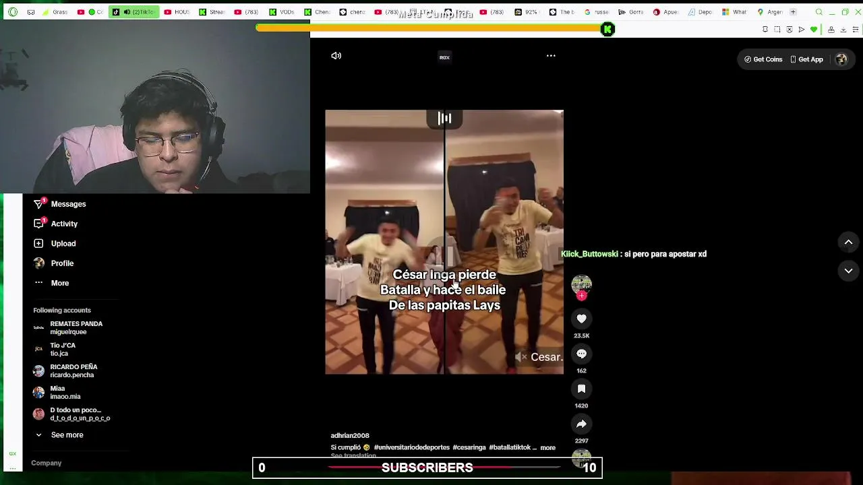This screenshot has height=485, width=863.
Task: Switch to the HOUS YouTube tab
Action: (x=177, y=12)
